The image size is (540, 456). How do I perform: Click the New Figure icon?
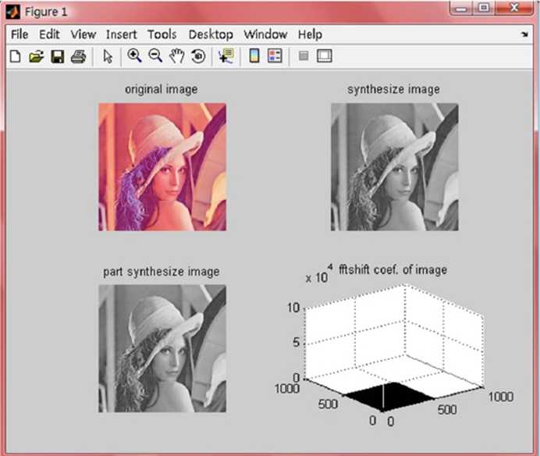(x=15, y=56)
